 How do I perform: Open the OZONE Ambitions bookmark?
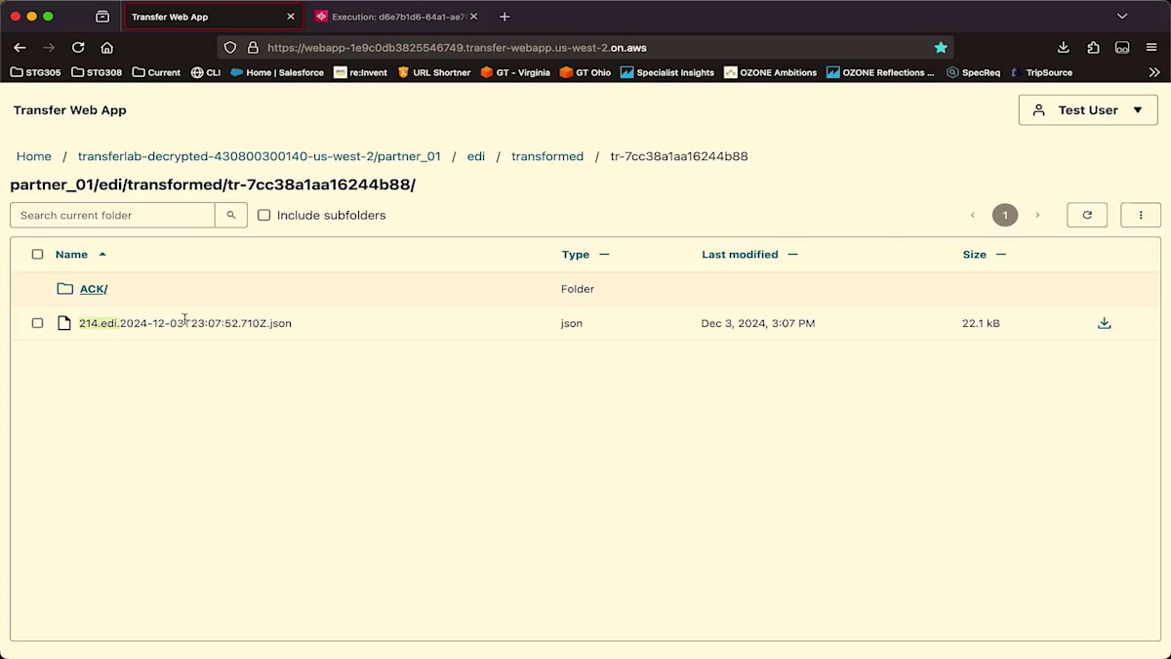771,72
